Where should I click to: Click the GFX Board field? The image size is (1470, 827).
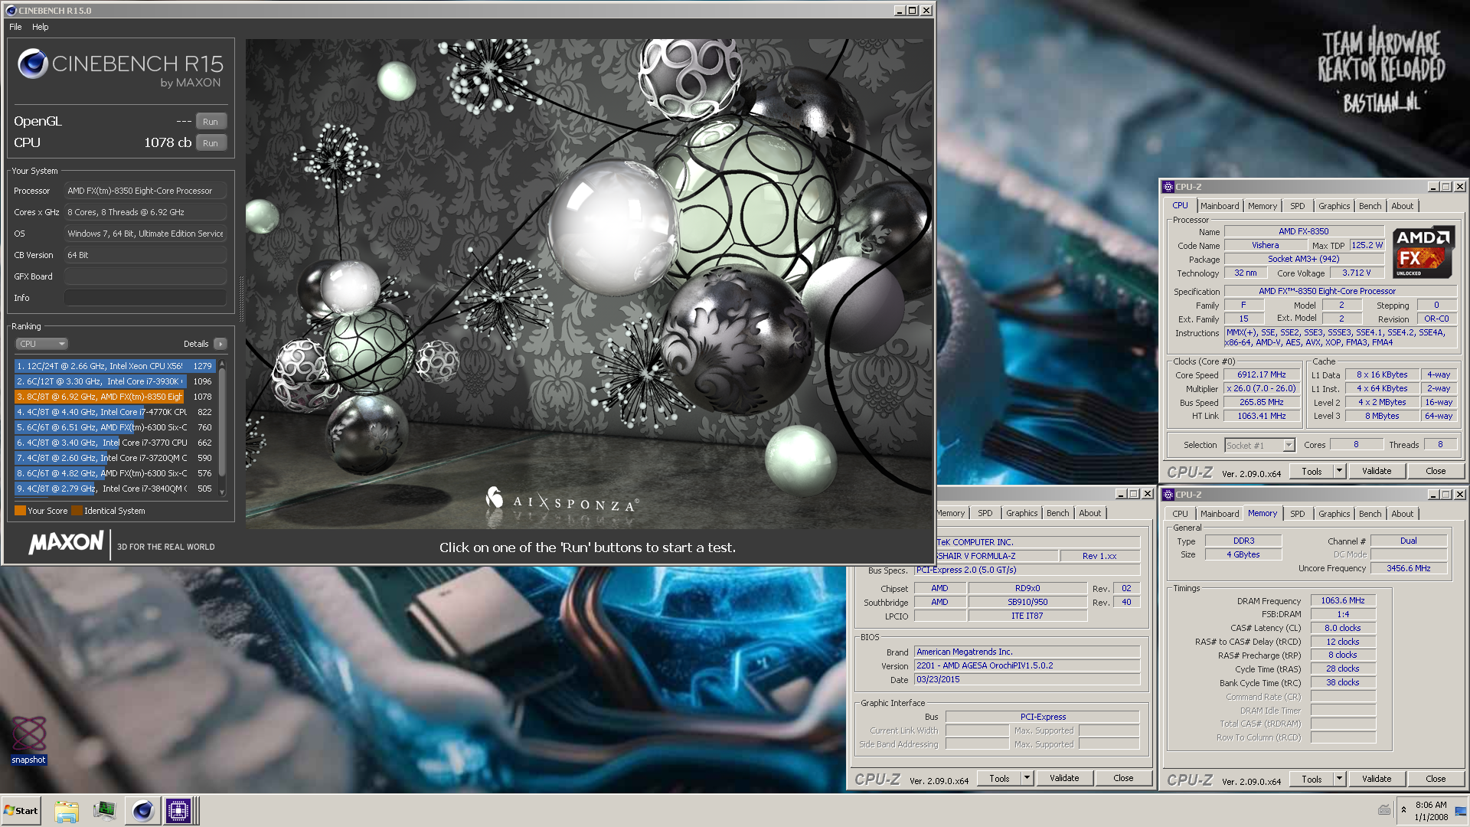[145, 276]
